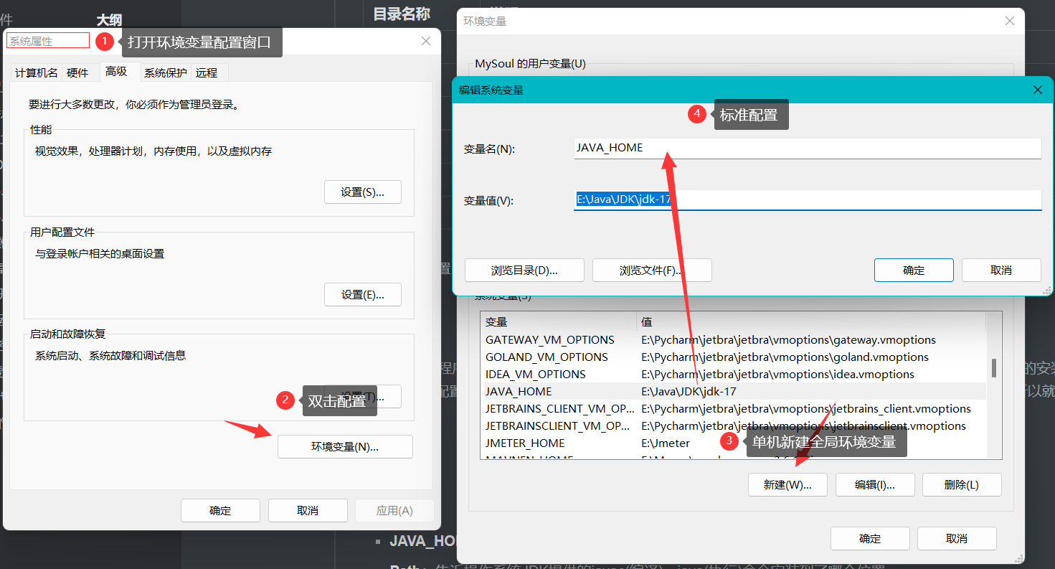This screenshot has width=1055, height=569.
Task: Click 确定 in 环境变量 window
Action: tap(870, 538)
